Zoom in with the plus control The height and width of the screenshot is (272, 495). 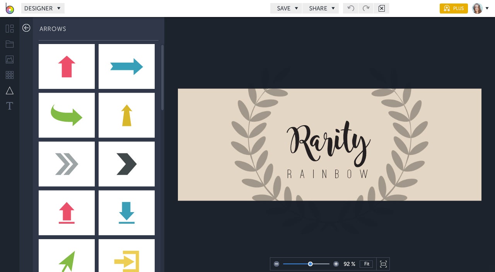point(336,264)
